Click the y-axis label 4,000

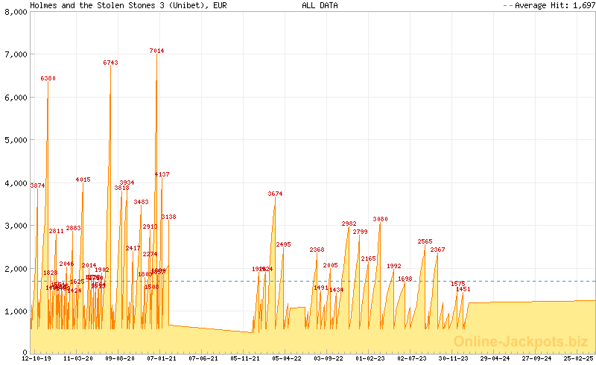pos(16,183)
